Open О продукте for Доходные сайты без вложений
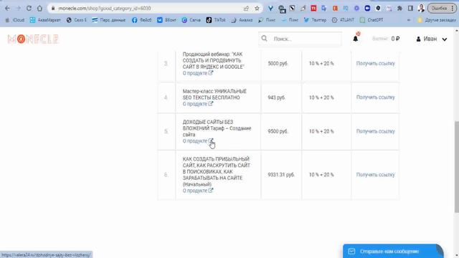459x258 pixels. (198, 141)
